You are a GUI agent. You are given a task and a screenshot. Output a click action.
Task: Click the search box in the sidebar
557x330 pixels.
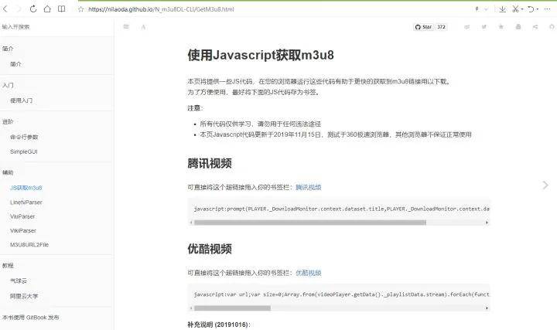56,27
